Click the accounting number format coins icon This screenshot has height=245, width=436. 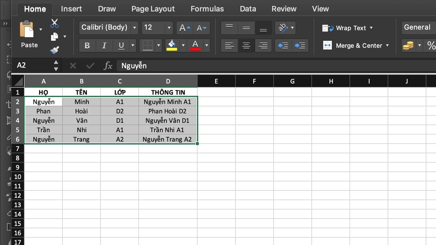[x=408, y=45]
